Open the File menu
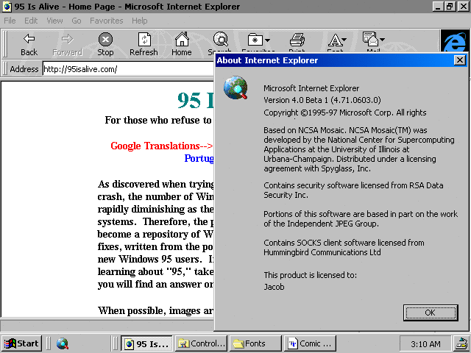 [10, 21]
